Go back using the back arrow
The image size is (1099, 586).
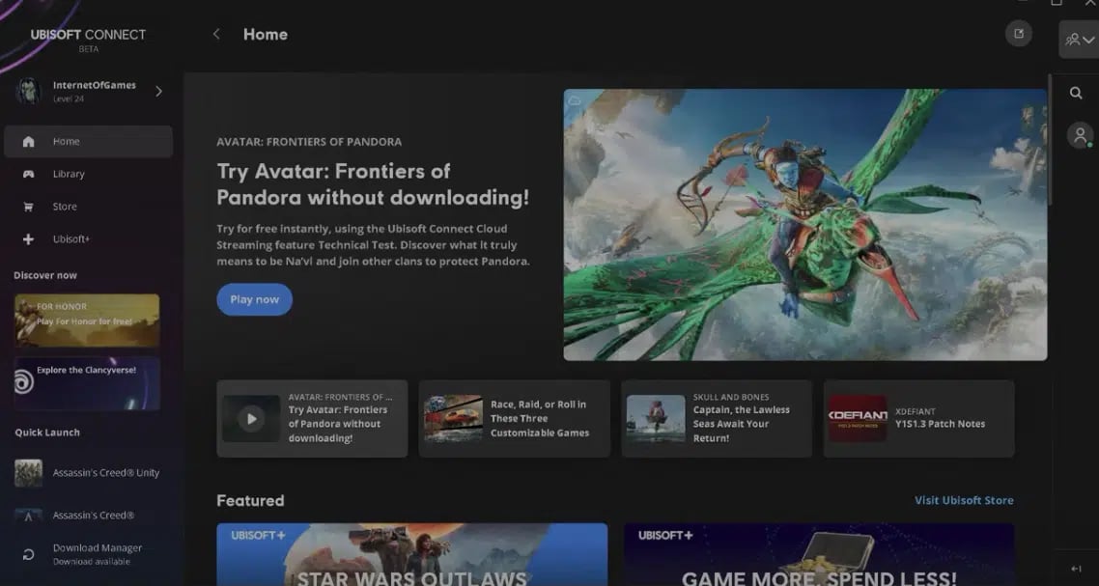click(x=216, y=35)
